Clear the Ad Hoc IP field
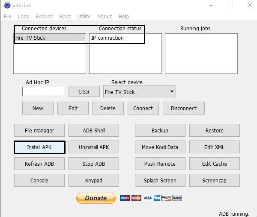 point(84,91)
